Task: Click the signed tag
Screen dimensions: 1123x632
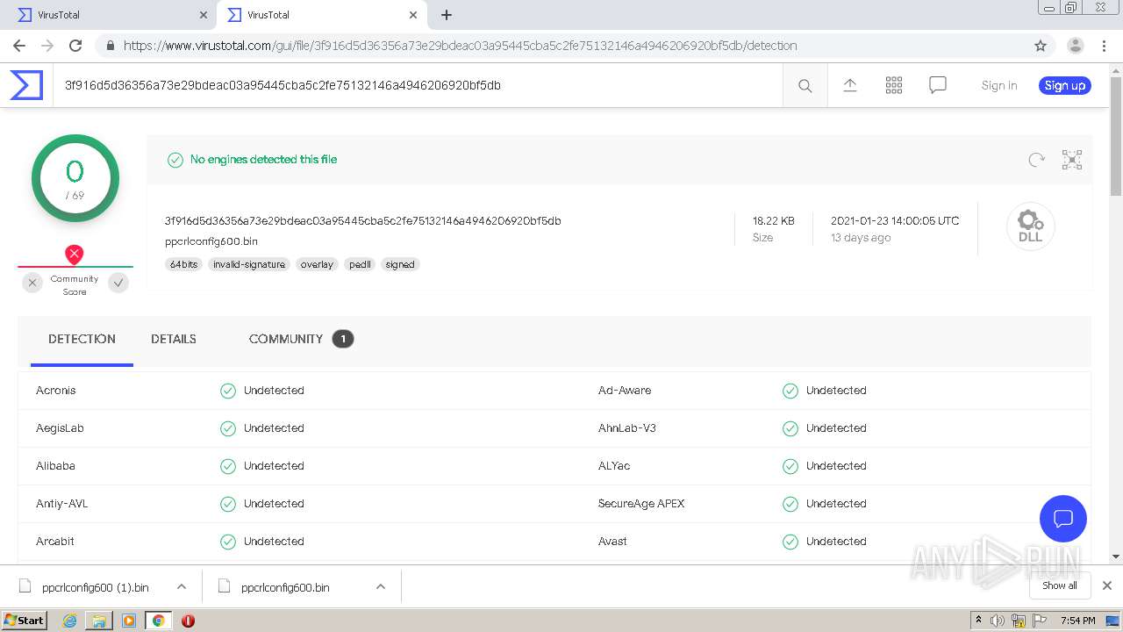Action: tap(400, 264)
